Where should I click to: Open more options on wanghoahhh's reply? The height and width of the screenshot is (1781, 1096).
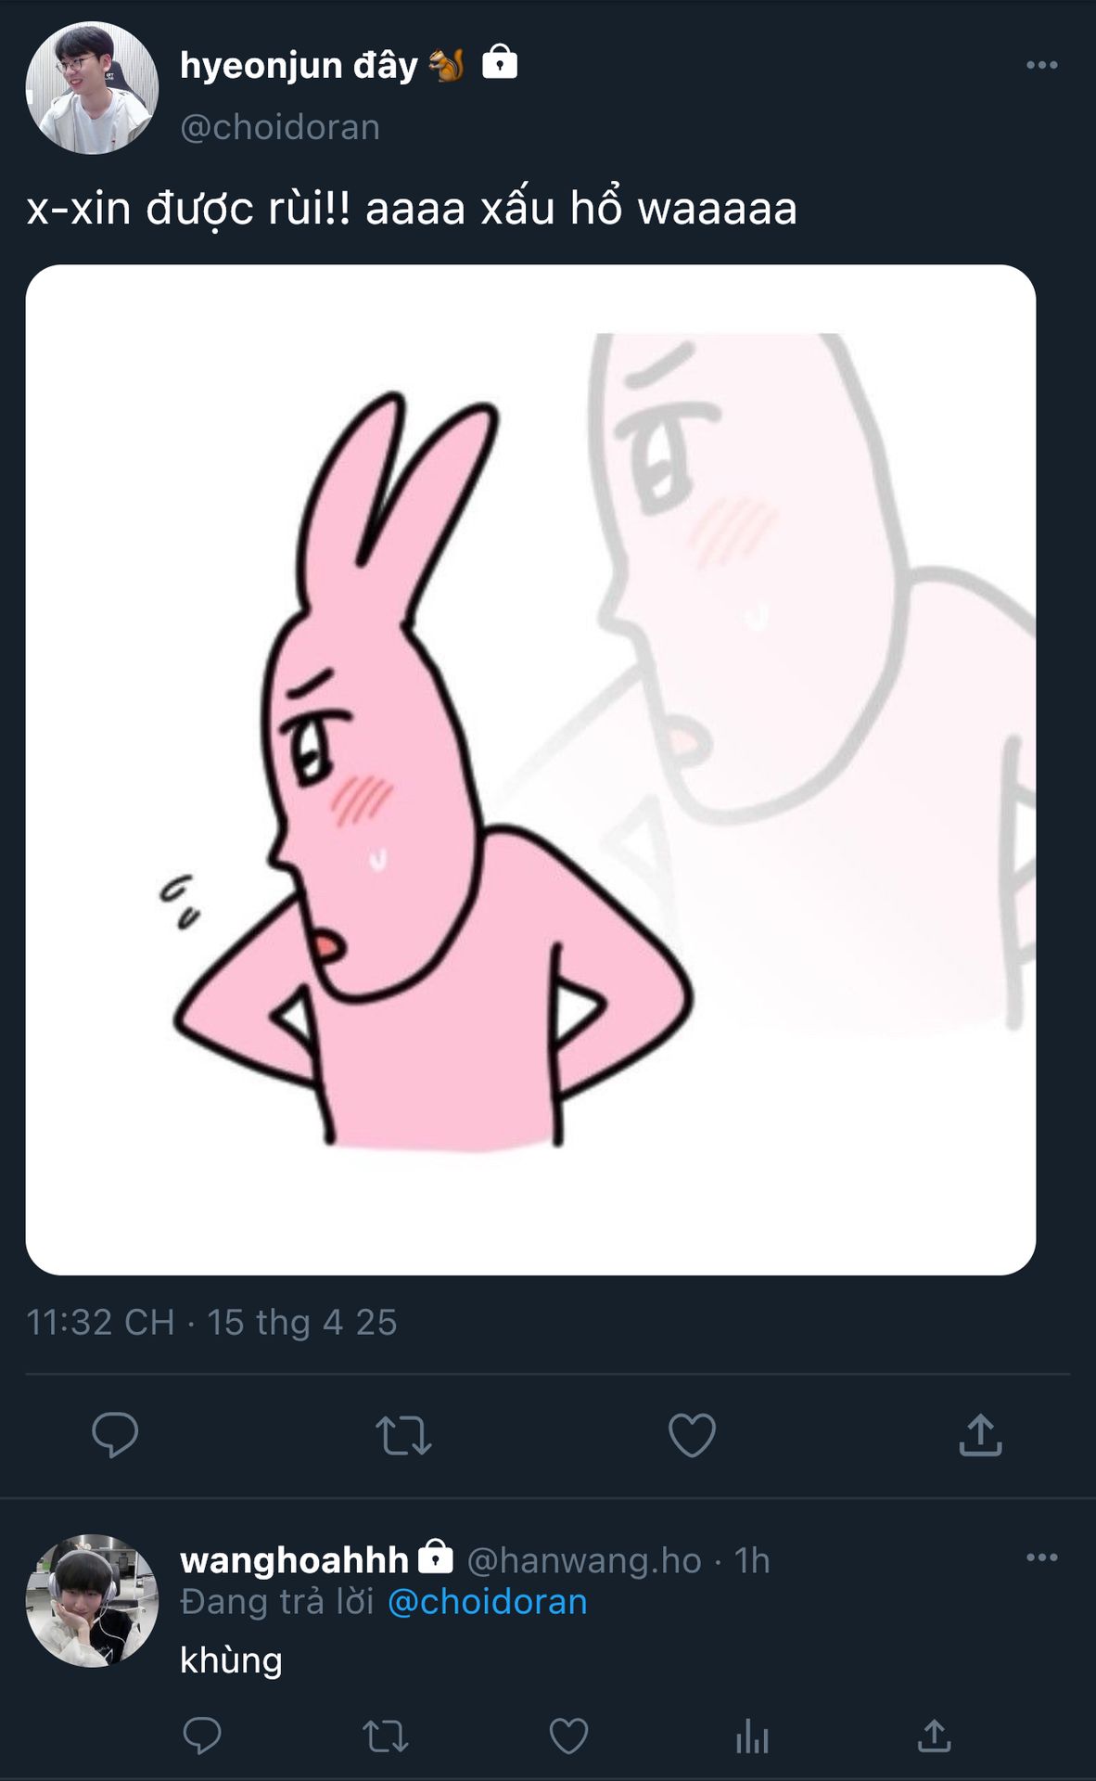tap(1041, 1557)
